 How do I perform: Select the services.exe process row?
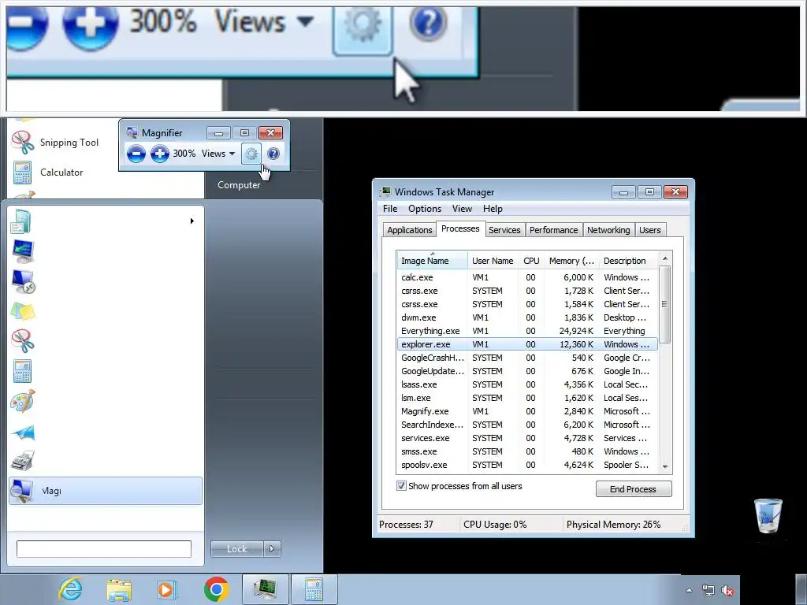click(x=527, y=438)
